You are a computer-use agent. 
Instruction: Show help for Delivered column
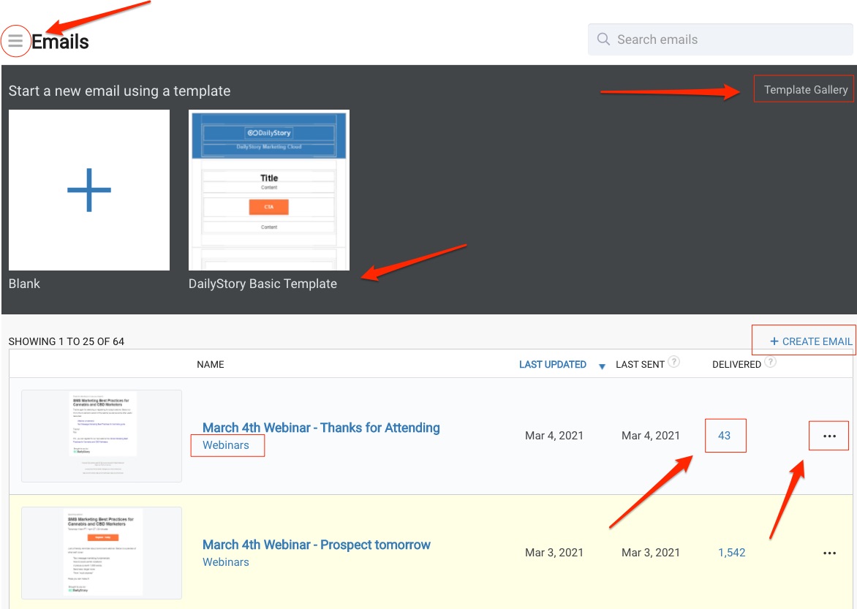(x=770, y=361)
